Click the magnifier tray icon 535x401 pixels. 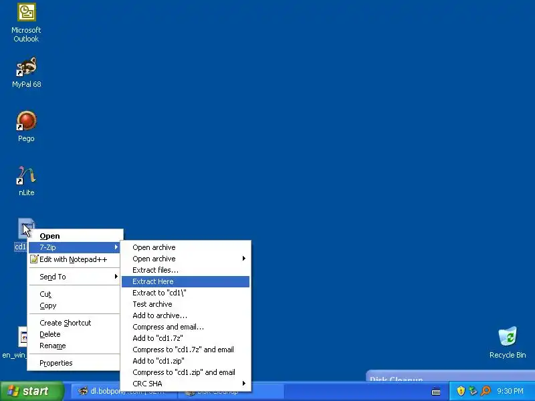[486, 390]
